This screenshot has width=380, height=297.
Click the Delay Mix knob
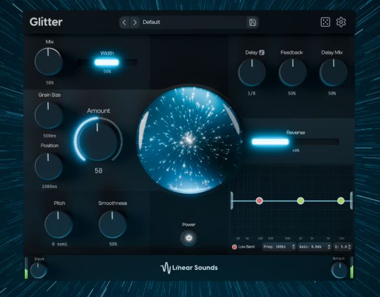[333, 72]
